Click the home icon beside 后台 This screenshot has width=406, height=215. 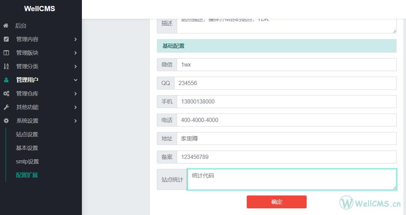click(6, 26)
